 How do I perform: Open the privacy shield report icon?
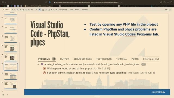click(x=46, y=2)
